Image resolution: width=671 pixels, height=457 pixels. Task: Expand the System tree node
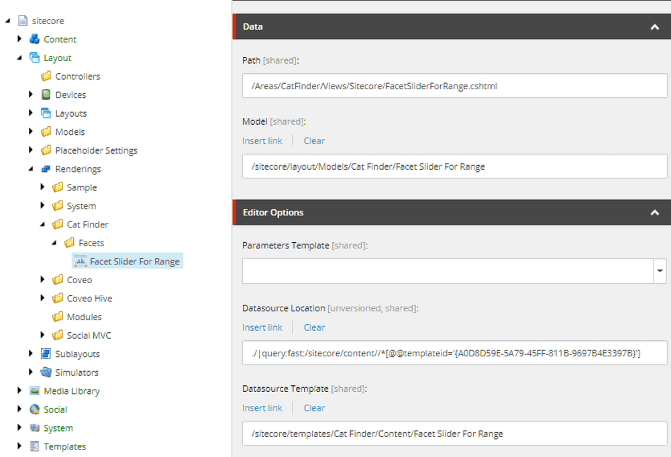click(20, 427)
